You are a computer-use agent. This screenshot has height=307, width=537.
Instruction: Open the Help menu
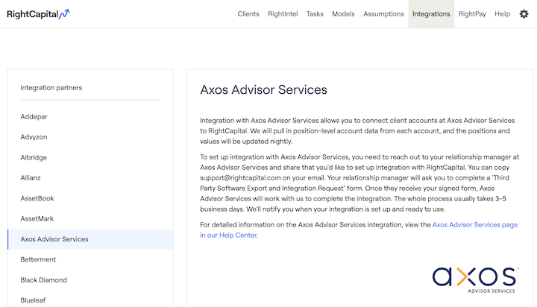pos(502,13)
